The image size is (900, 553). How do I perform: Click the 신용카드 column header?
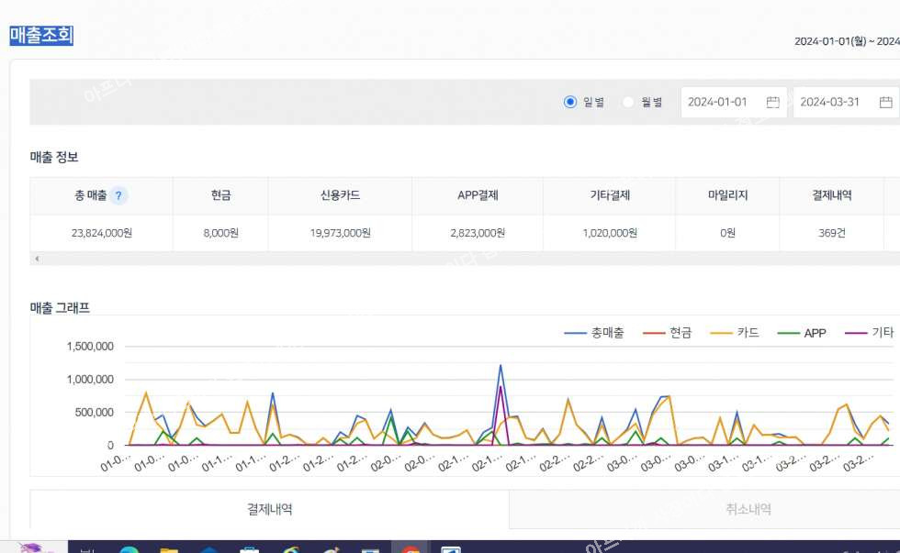pyautogui.click(x=340, y=195)
